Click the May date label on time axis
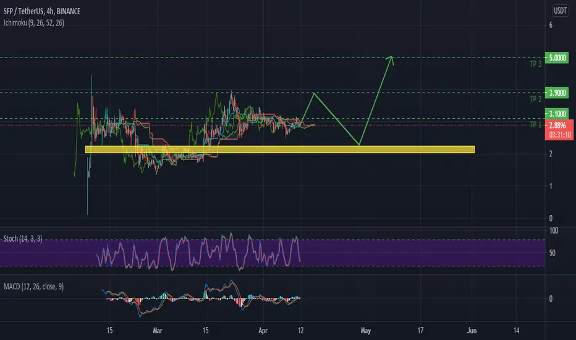The width and height of the screenshot is (576, 340). (x=365, y=331)
